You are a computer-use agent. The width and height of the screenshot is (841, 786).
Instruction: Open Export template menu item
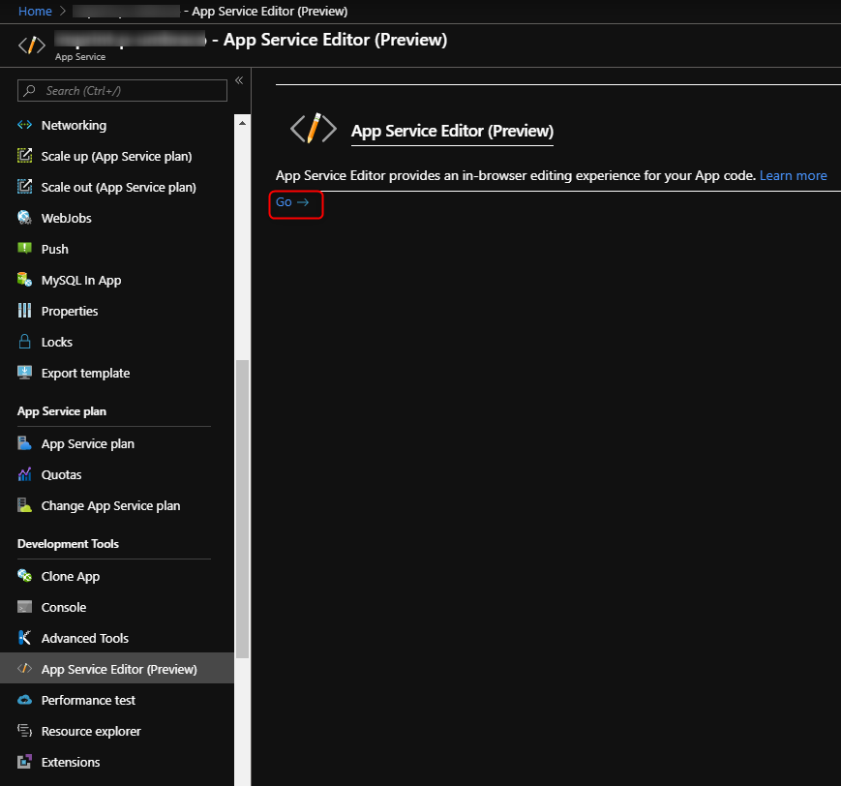85,373
